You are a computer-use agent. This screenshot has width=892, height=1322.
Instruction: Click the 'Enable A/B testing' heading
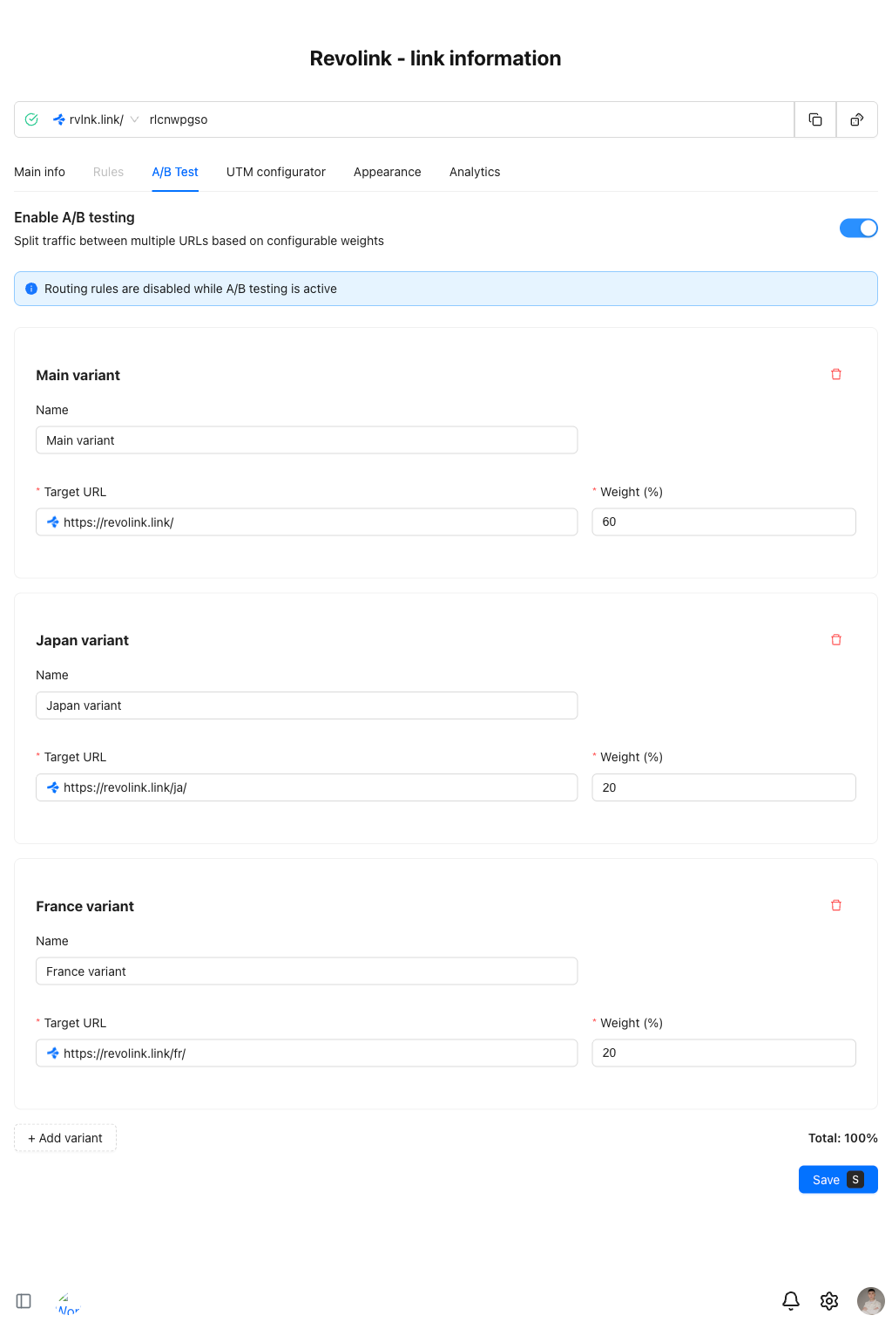coord(74,217)
